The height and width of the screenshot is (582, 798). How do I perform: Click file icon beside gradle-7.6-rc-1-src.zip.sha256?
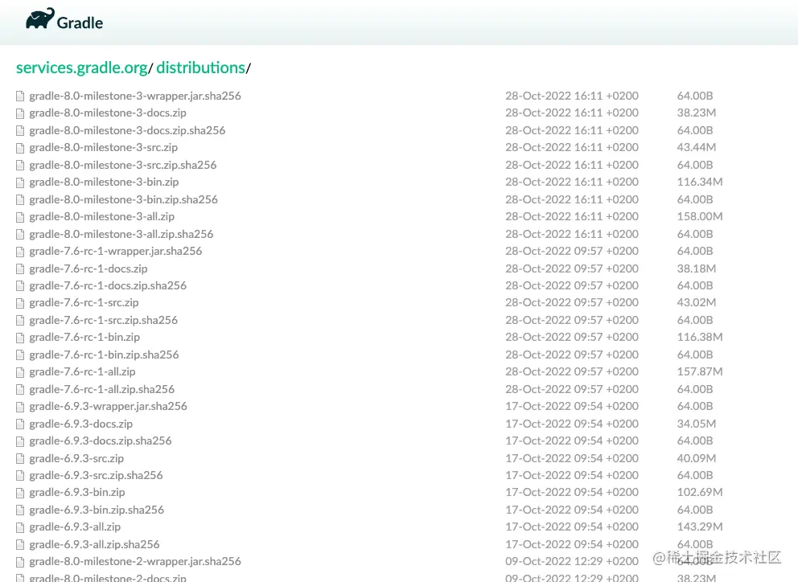[x=20, y=321]
